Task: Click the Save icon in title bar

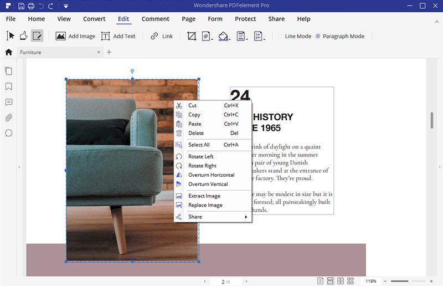Action: pos(21,6)
